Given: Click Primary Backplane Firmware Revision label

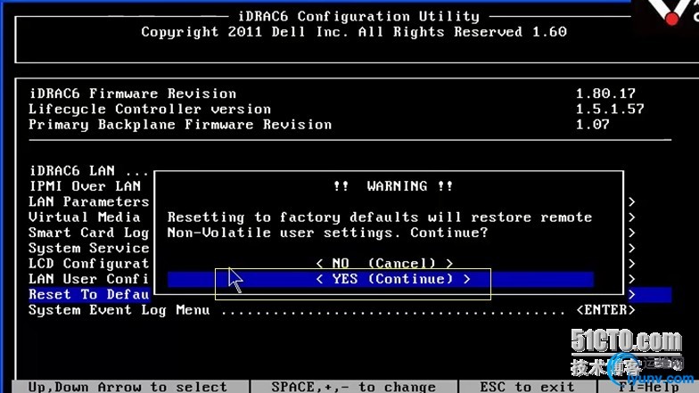Looking at the screenshot, I should (180, 125).
